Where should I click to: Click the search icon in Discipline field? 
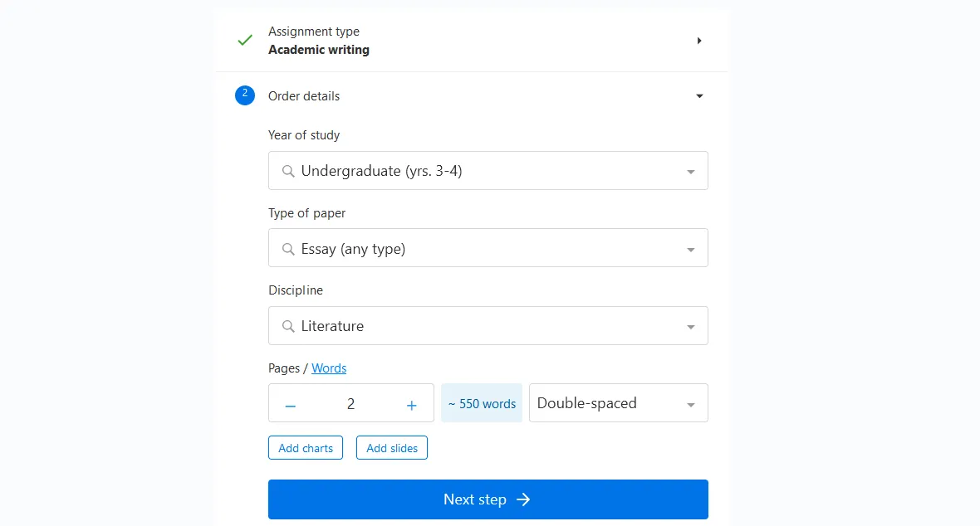pos(287,326)
